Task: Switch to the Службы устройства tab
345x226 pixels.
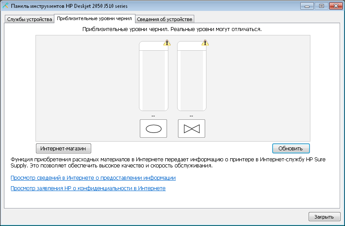Action: coord(29,19)
